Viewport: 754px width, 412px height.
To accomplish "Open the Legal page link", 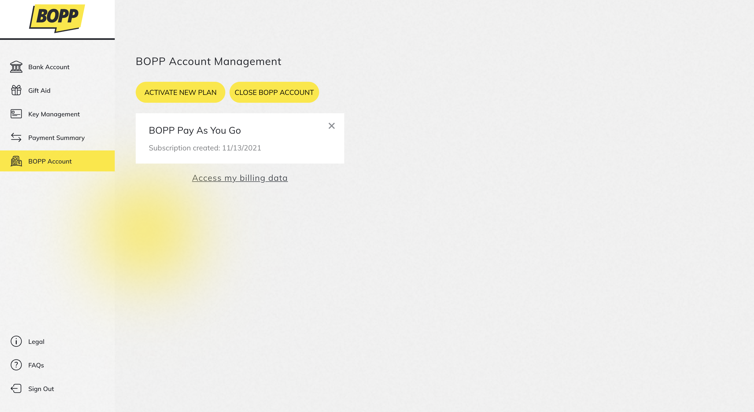I will pos(36,342).
